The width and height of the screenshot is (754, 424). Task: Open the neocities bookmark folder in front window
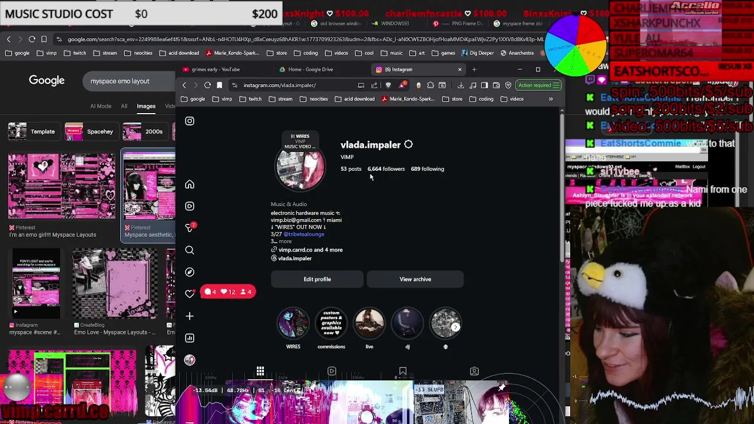tap(314, 99)
